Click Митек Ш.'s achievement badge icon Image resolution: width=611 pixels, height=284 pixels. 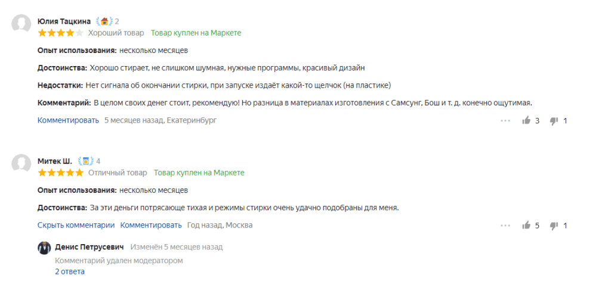click(87, 161)
